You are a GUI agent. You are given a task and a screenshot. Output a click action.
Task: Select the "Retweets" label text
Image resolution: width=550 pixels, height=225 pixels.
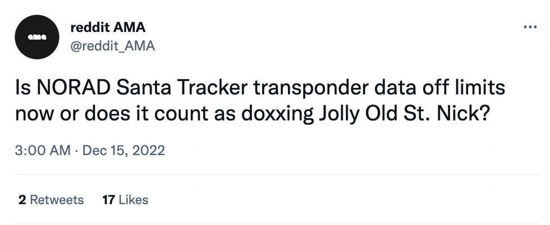(x=56, y=199)
